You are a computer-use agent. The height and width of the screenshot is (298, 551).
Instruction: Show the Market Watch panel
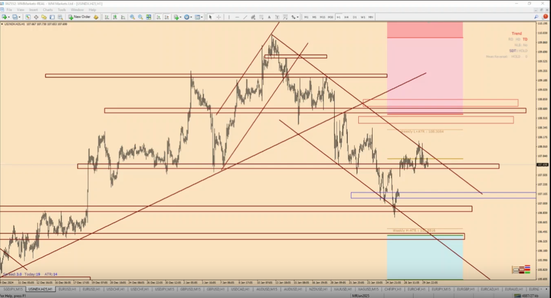(x=28, y=17)
